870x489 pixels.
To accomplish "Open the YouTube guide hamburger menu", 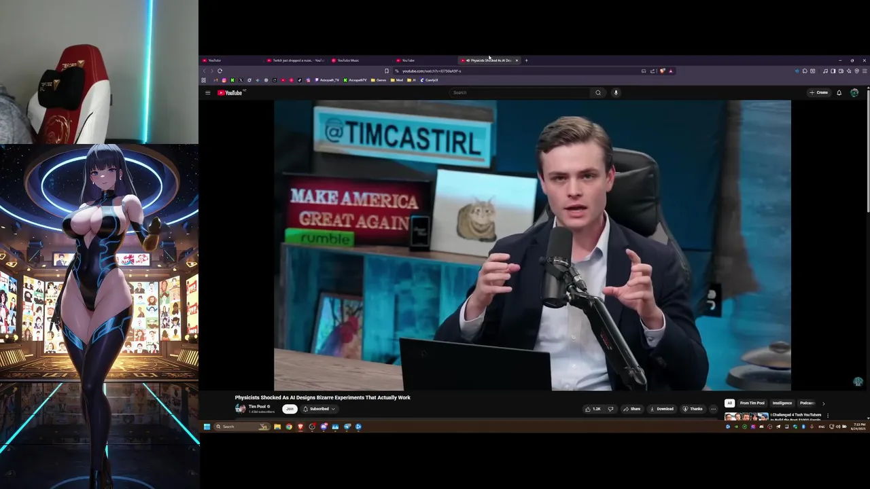I will click(x=208, y=92).
